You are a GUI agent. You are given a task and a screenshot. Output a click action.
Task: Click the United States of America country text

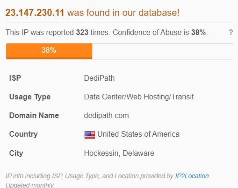pos(138,134)
